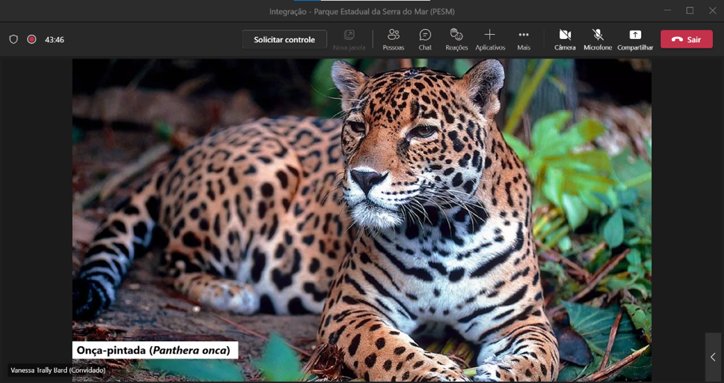Click the Onça-pintada caption on the slide
724x383 pixels.
pyautogui.click(x=154, y=350)
